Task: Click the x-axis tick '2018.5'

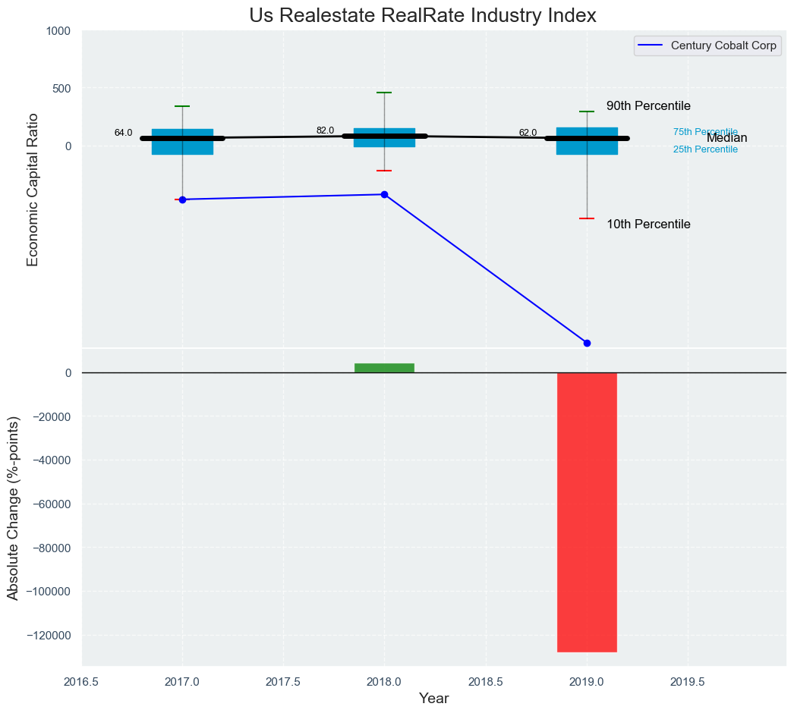Action: coord(486,682)
